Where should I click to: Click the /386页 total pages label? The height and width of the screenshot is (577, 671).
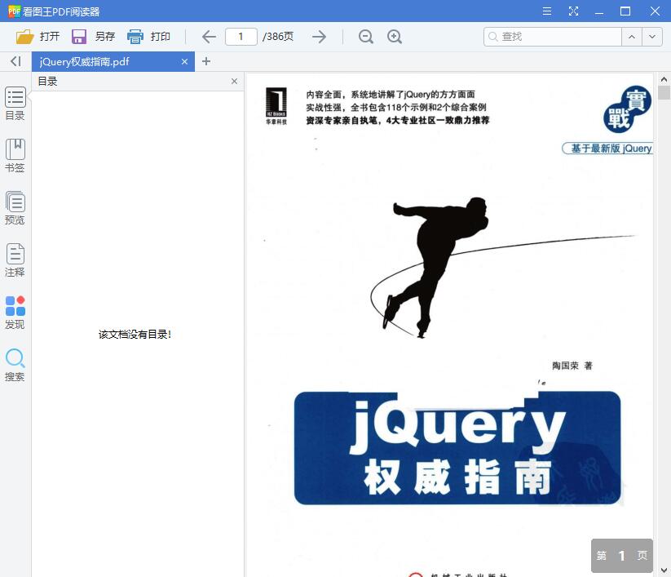coord(278,37)
